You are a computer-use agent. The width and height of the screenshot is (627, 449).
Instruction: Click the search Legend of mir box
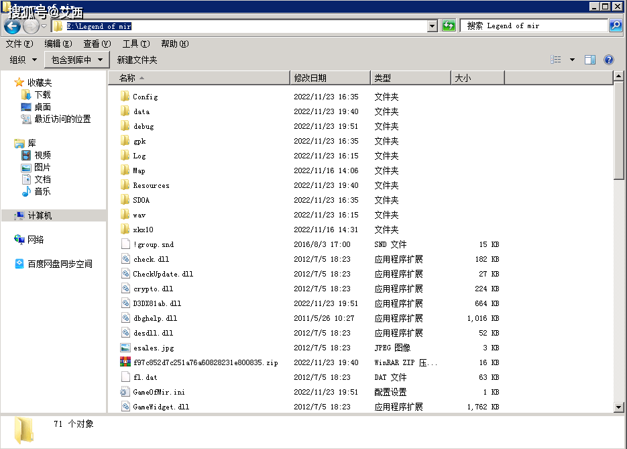pos(534,26)
